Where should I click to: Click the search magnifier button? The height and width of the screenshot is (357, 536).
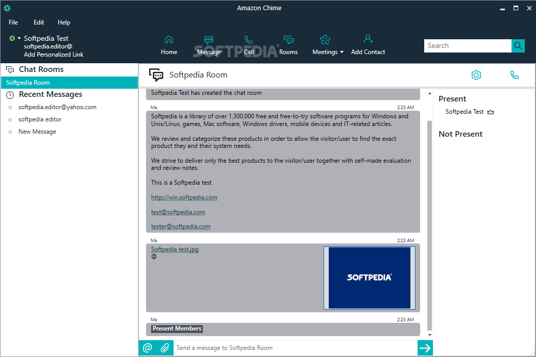pos(518,46)
